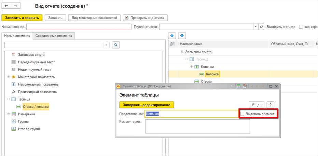The image size is (318, 156).
Task: Focus the Представление field containing Колонка
Action: 191,114
